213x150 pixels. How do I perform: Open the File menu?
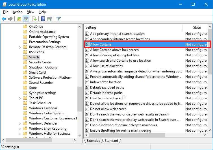point(6,12)
